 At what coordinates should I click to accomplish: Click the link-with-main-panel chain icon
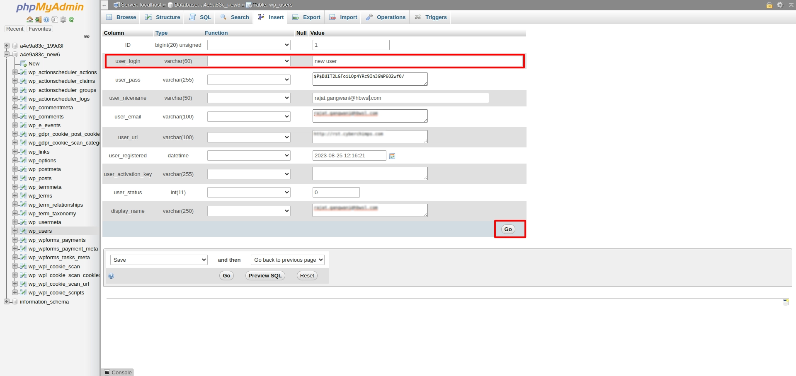pos(87,36)
